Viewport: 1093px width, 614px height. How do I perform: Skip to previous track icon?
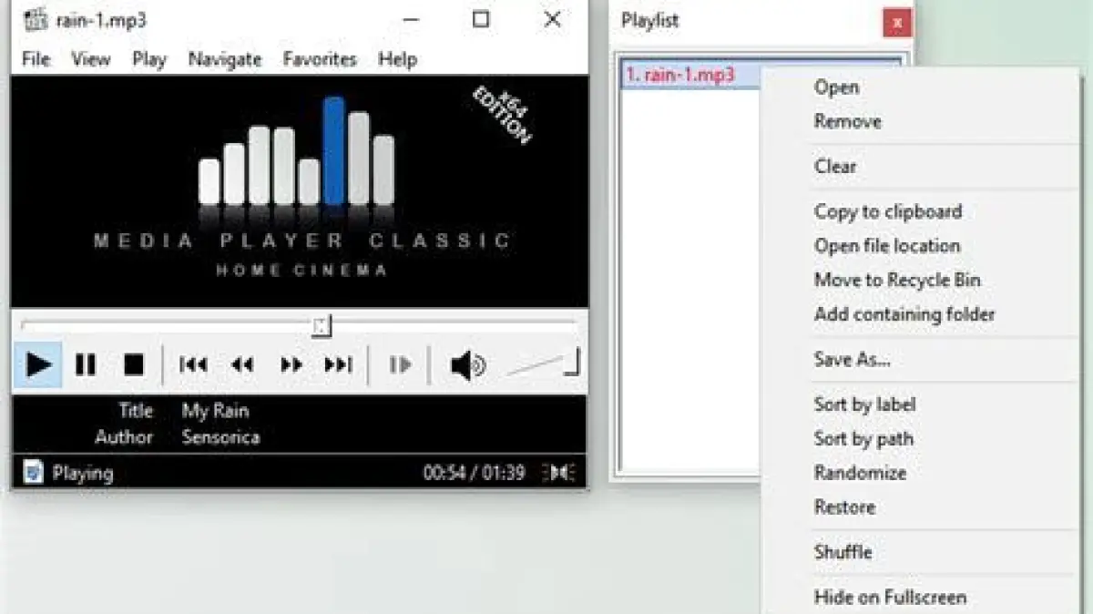pos(193,365)
